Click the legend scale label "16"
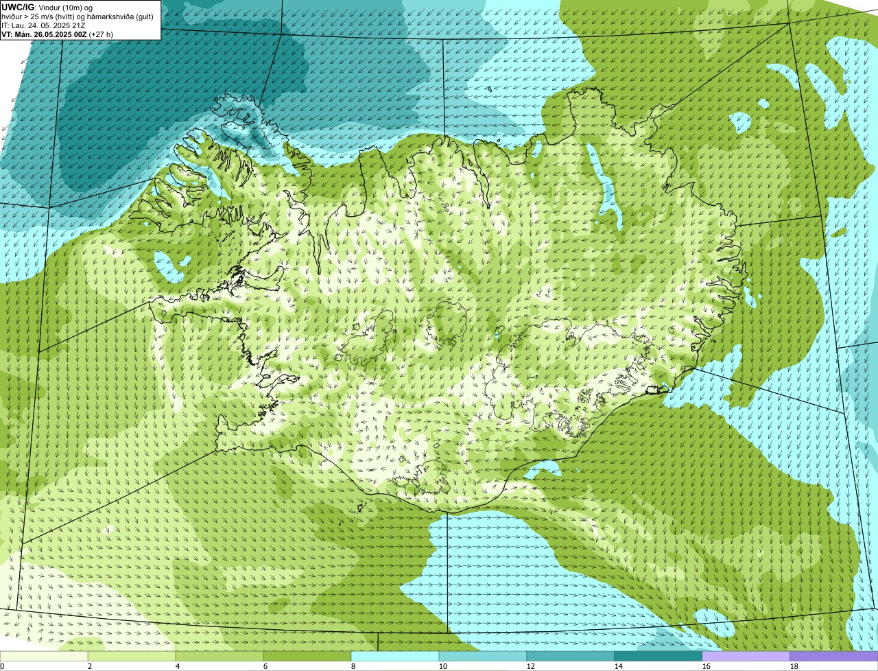The image size is (878, 671). point(707,666)
